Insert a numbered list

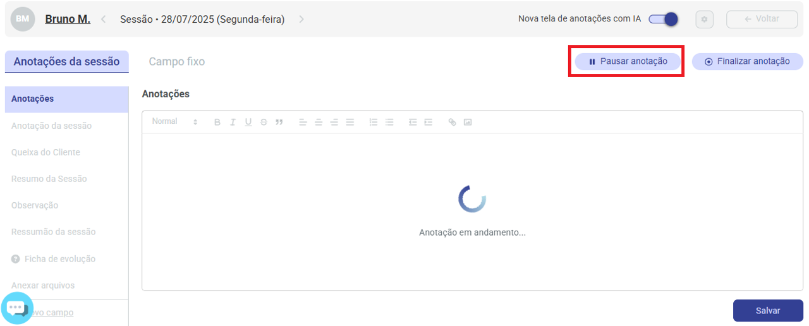click(x=374, y=122)
